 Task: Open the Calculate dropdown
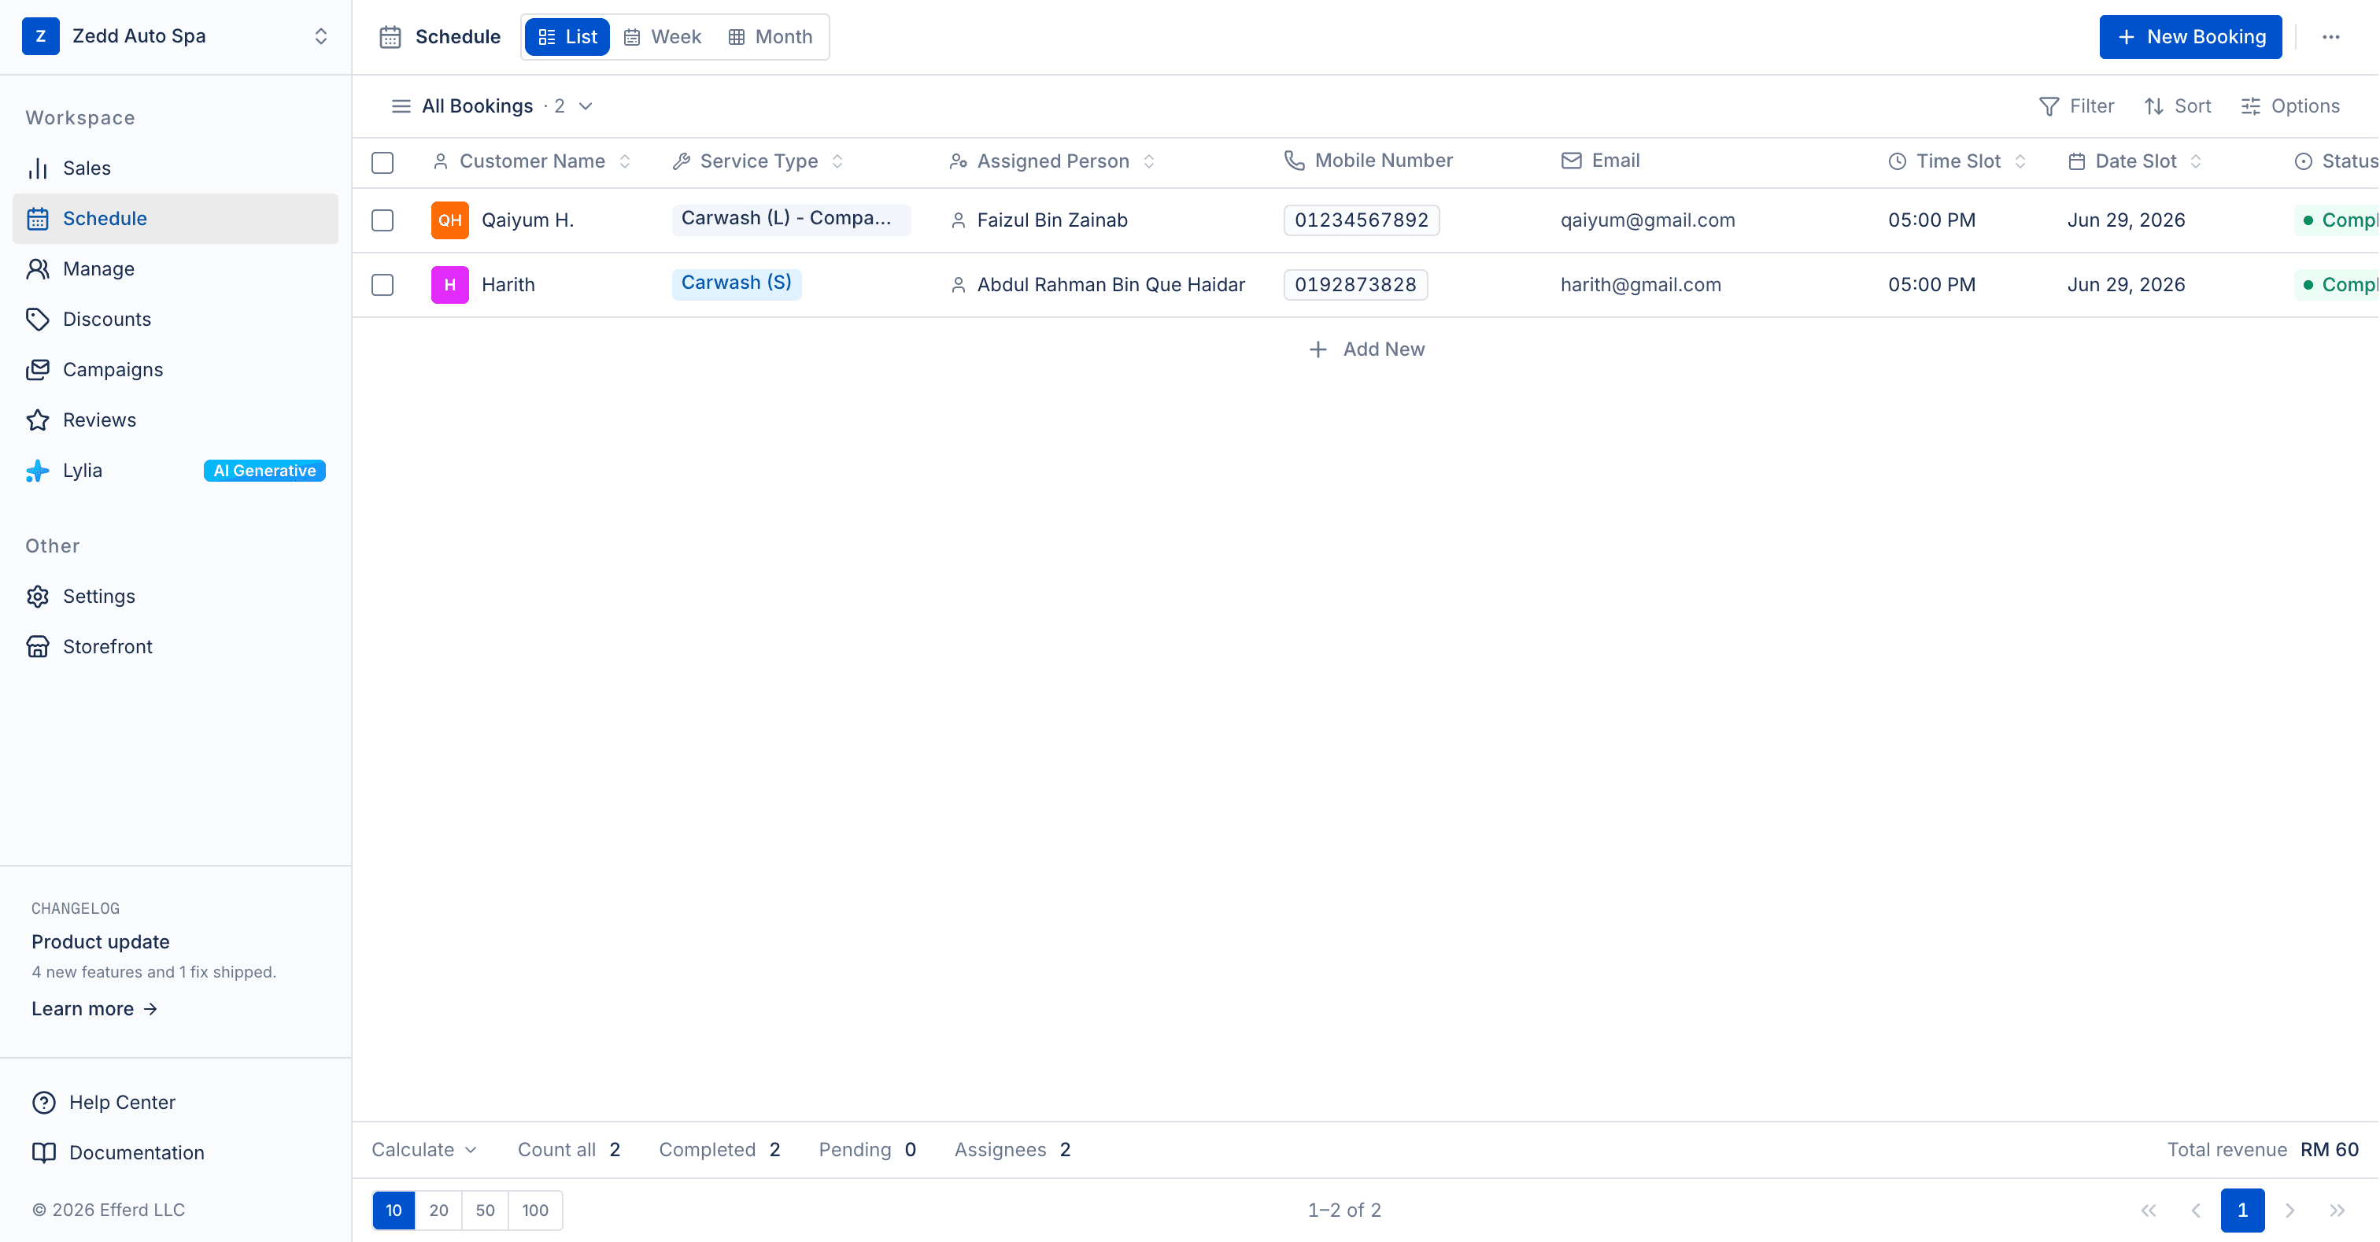pyautogui.click(x=424, y=1150)
